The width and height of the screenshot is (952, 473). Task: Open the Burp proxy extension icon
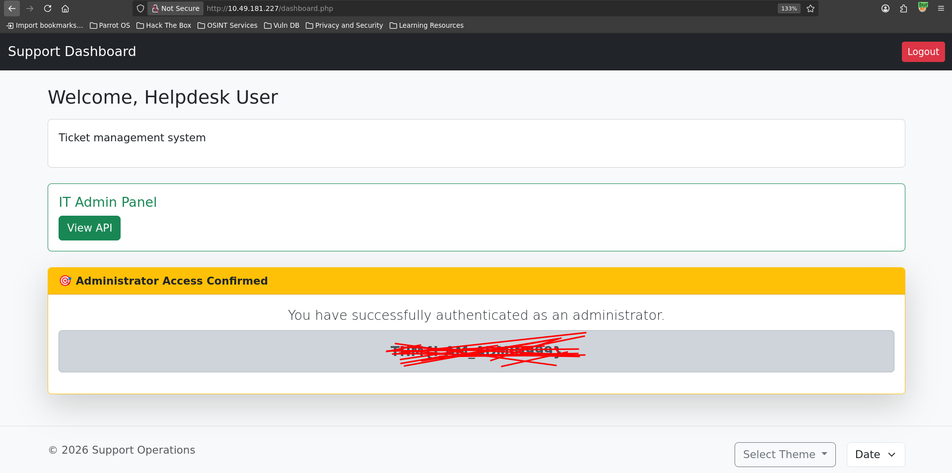pos(922,8)
